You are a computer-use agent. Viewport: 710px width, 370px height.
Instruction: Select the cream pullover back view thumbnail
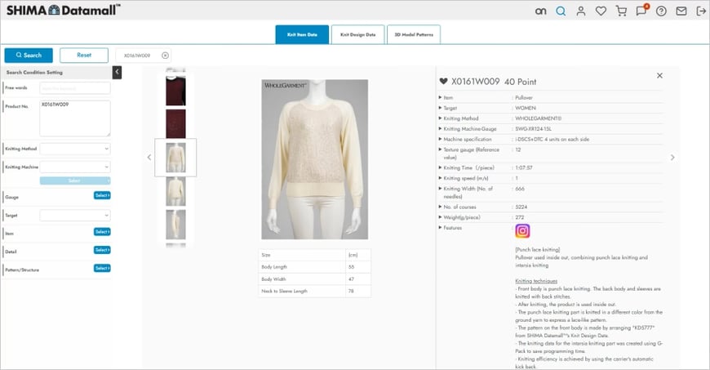(175, 191)
